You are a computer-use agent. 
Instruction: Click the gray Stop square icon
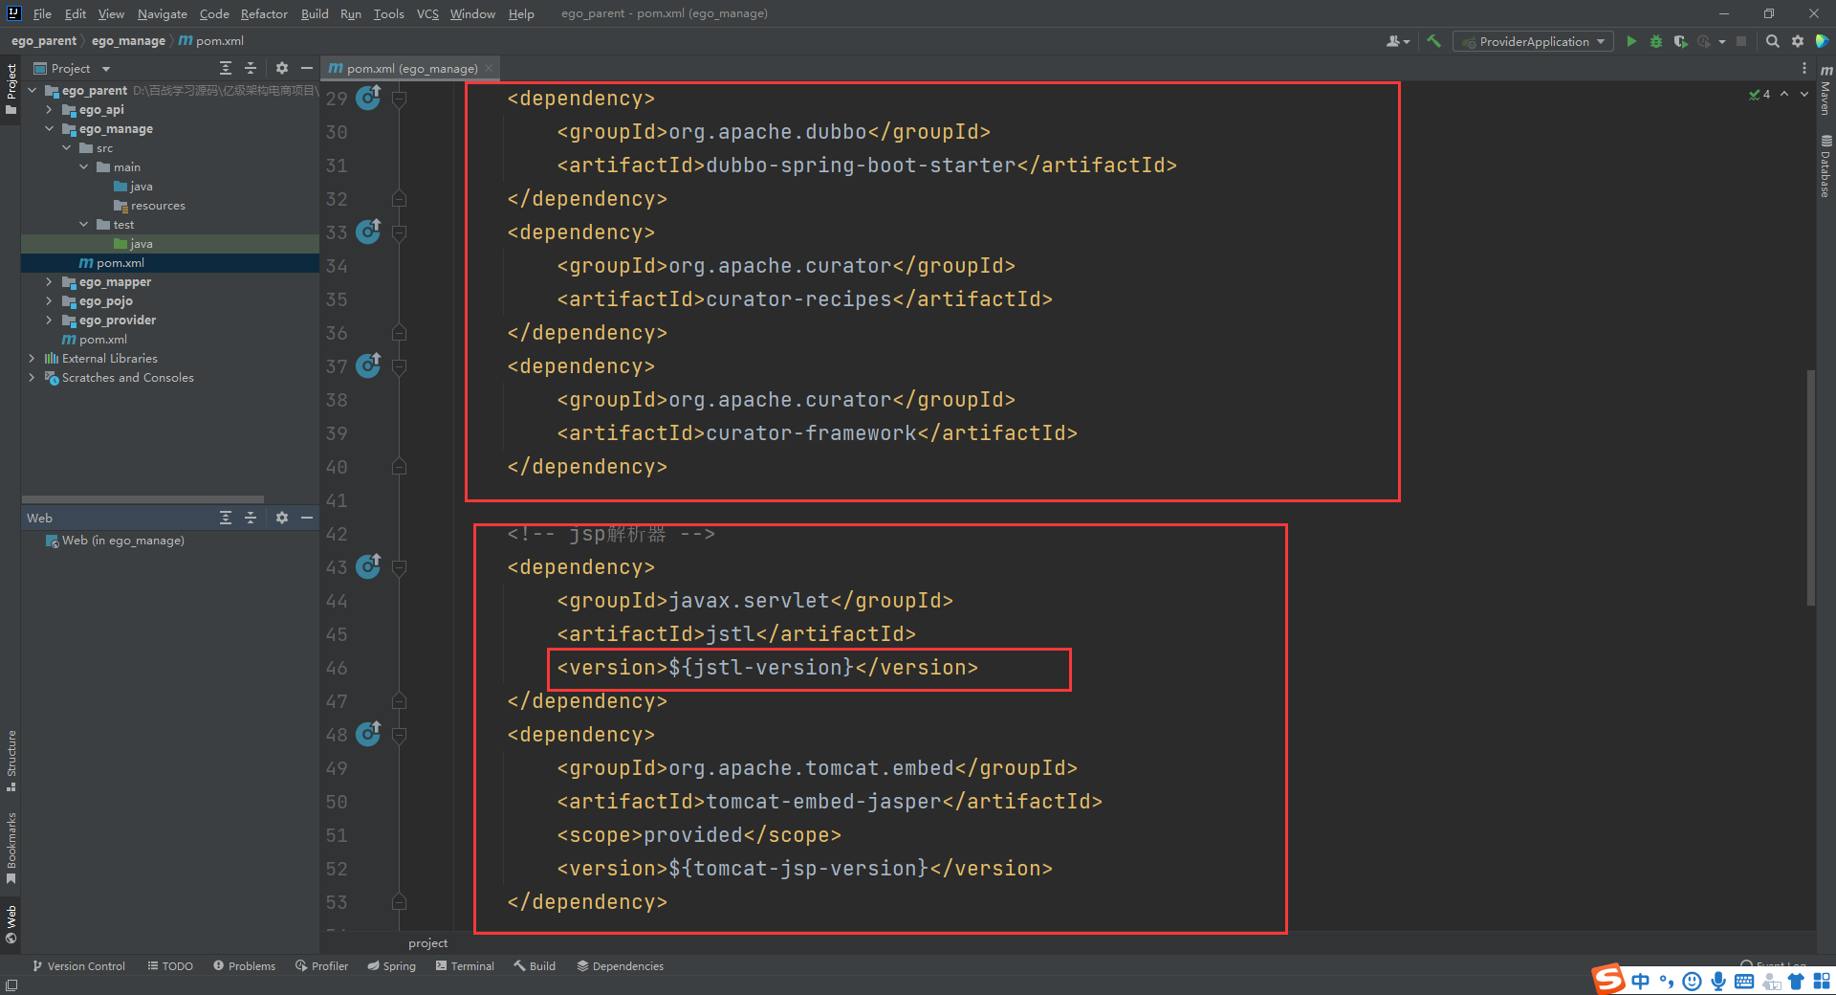pyautogui.click(x=1741, y=41)
